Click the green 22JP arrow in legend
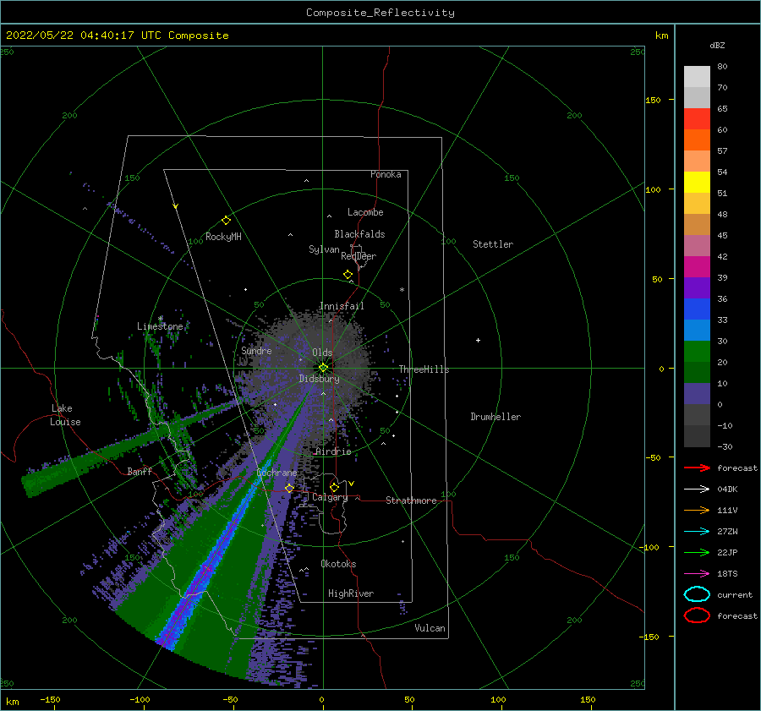Image resolution: width=761 pixels, height=711 pixels. [x=697, y=552]
